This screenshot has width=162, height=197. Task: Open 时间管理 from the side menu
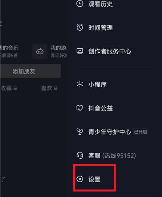coord(100,27)
